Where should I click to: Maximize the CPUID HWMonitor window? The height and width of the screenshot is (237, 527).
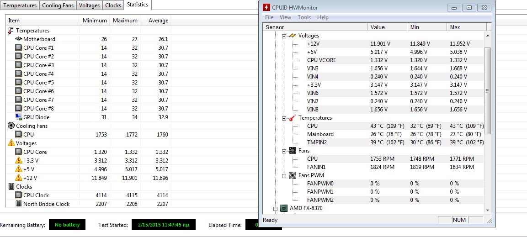click(469, 7)
